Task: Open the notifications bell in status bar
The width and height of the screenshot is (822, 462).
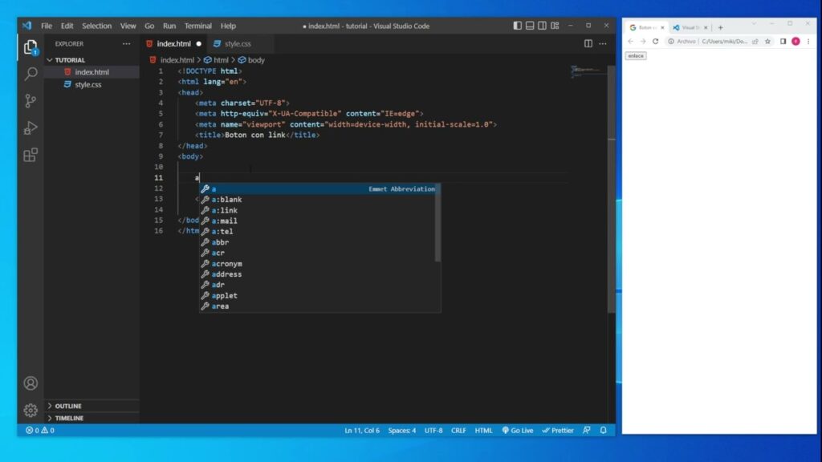Action: pyautogui.click(x=603, y=431)
